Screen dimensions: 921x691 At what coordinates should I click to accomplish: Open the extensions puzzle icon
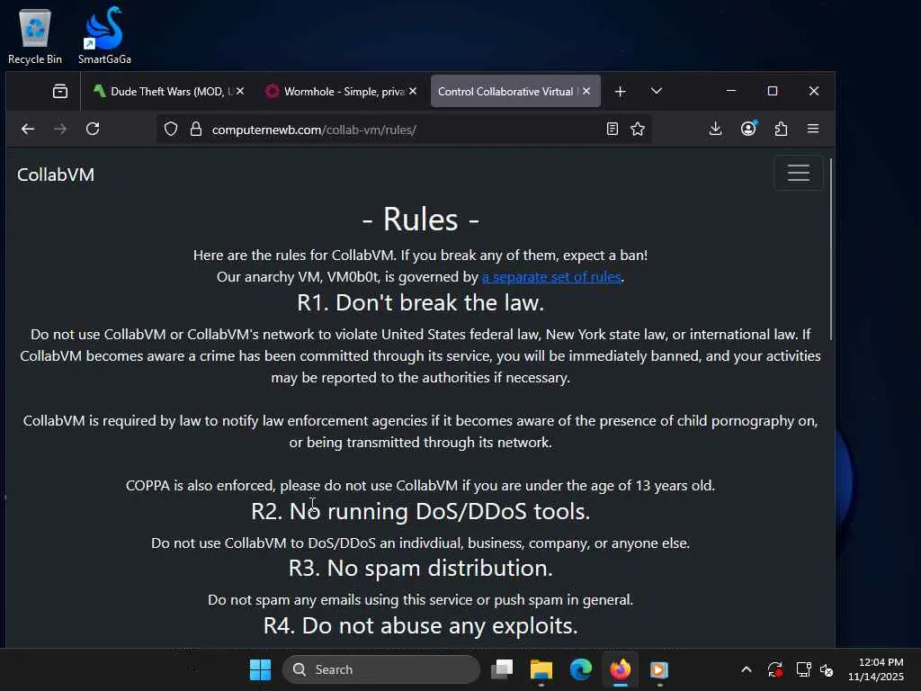coord(781,129)
